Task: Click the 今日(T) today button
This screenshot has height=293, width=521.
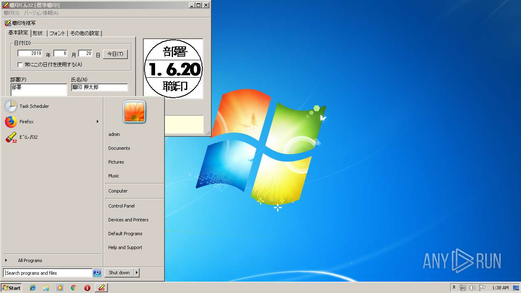Action: pyautogui.click(x=115, y=54)
